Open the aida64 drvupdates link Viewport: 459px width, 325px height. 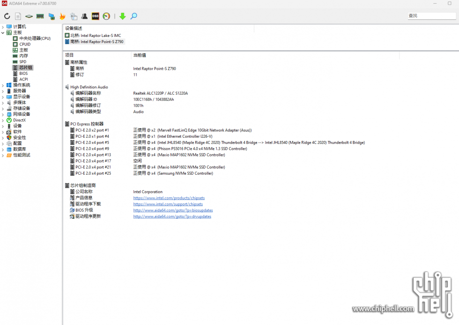tap(172, 216)
